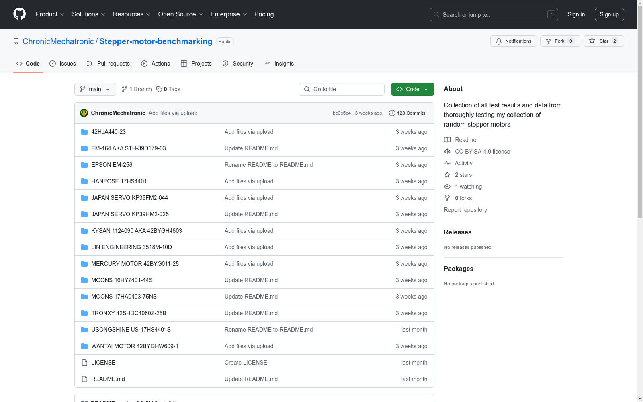Image resolution: width=643 pixels, height=402 pixels.
Task: Click the fork icon in the Fork button
Action: (x=549, y=41)
